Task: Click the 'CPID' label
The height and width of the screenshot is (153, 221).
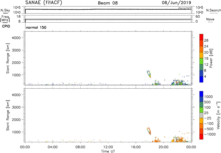Action: pos(6,26)
